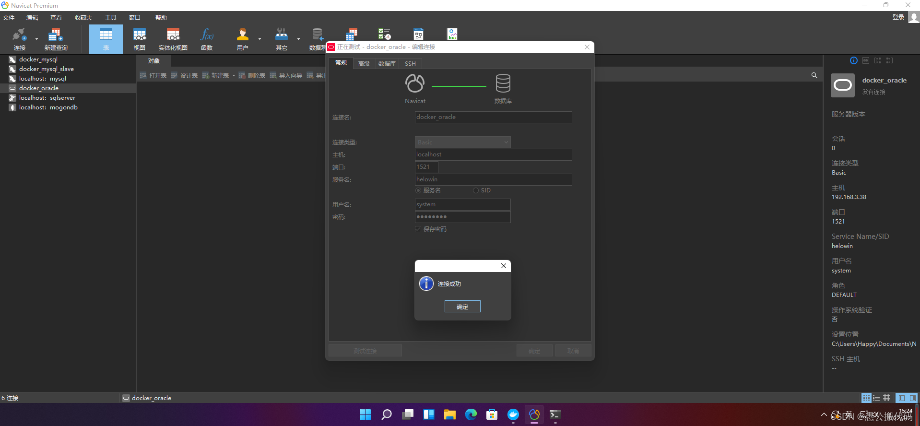Toggle the left navigation pane icon
The image size is (920, 426).
coord(902,398)
